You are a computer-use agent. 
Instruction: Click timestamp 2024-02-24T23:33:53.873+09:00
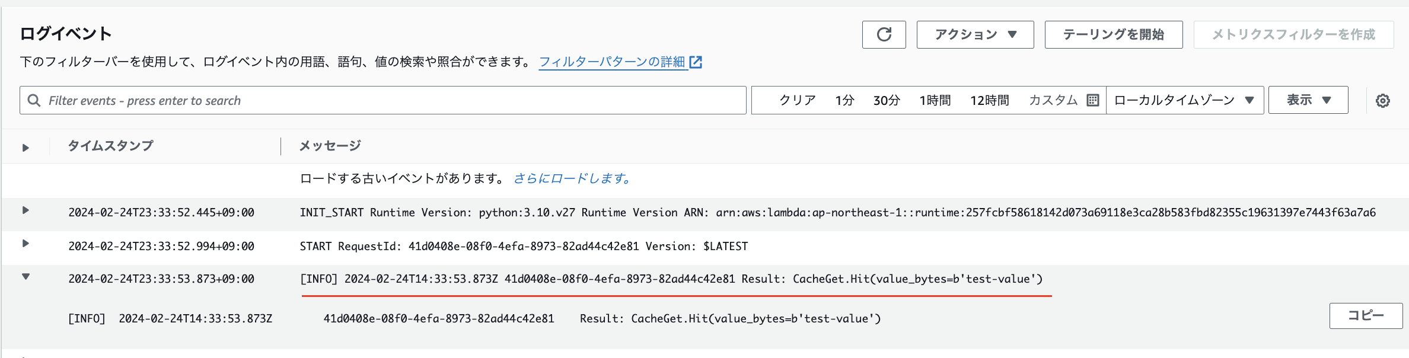click(161, 279)
